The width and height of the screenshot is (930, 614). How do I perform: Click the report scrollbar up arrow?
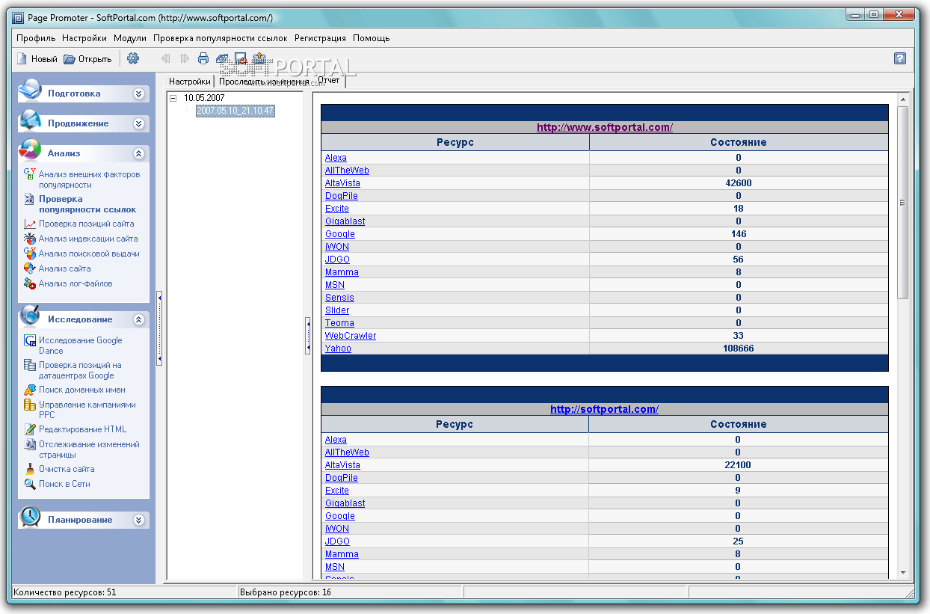[x=902, y=99]
